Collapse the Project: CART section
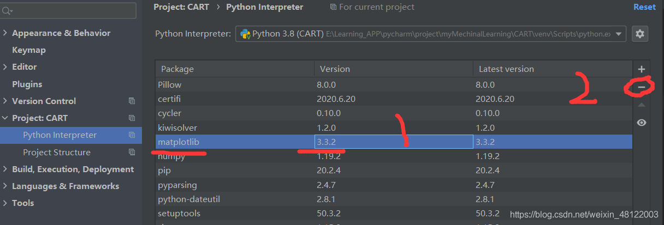664x225 pixels. [x=5, y=118]
